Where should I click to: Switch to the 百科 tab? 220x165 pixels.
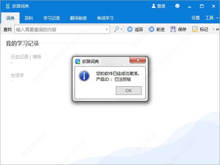(29, 18)
